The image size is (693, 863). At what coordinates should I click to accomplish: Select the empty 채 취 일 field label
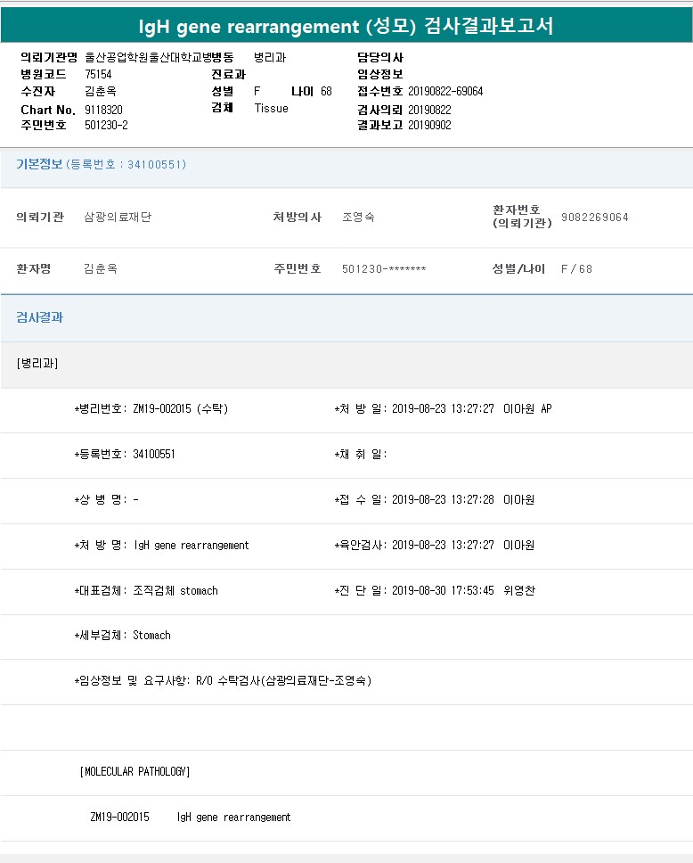361,454
